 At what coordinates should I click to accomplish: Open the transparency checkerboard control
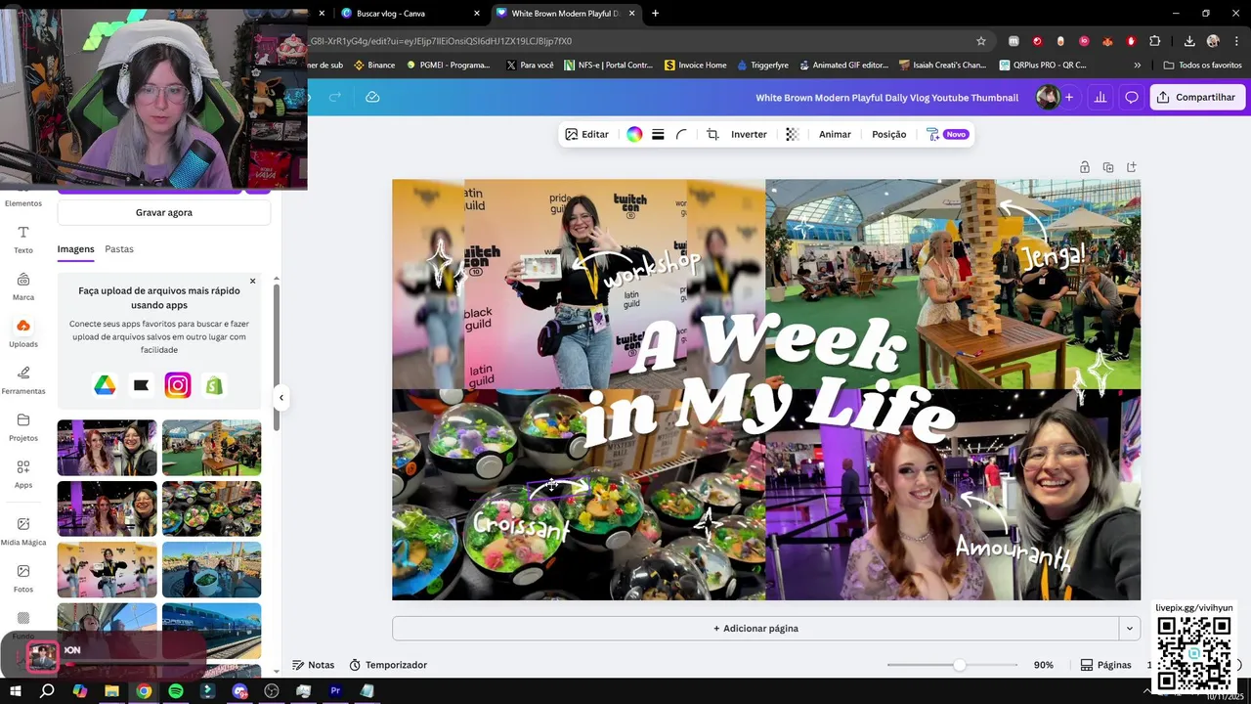click(793, 134)
